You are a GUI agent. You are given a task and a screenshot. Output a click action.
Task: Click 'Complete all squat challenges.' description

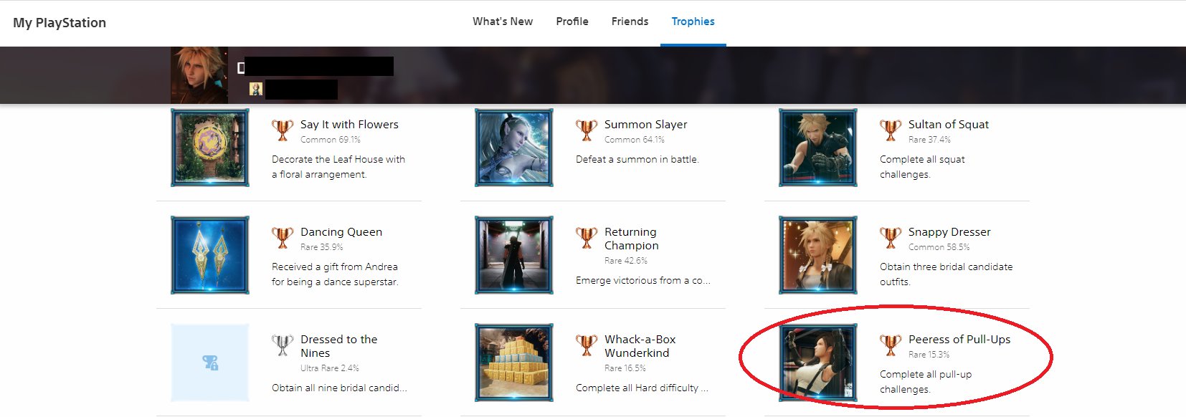[922, 167]
